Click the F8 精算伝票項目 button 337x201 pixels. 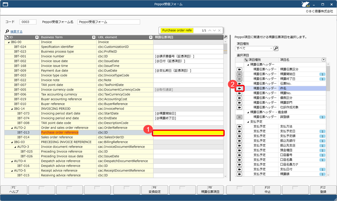click(x=210, y=190)
